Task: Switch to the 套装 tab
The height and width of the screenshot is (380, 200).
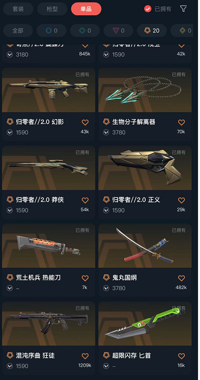Action: [18, 9]
